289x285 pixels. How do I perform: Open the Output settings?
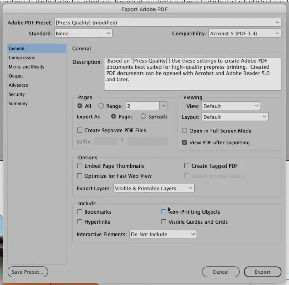click(37, 76)
